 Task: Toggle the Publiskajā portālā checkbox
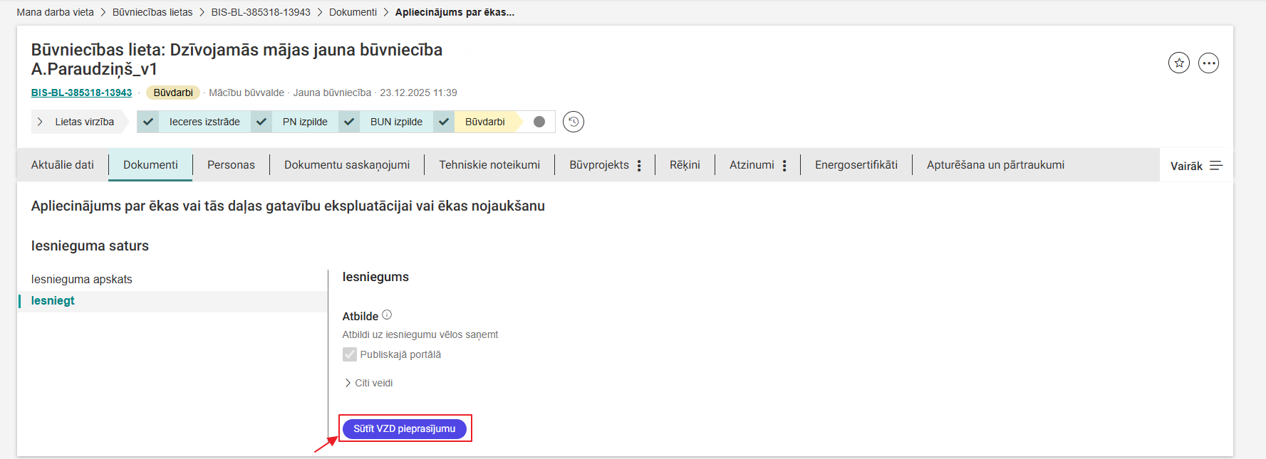350,354
